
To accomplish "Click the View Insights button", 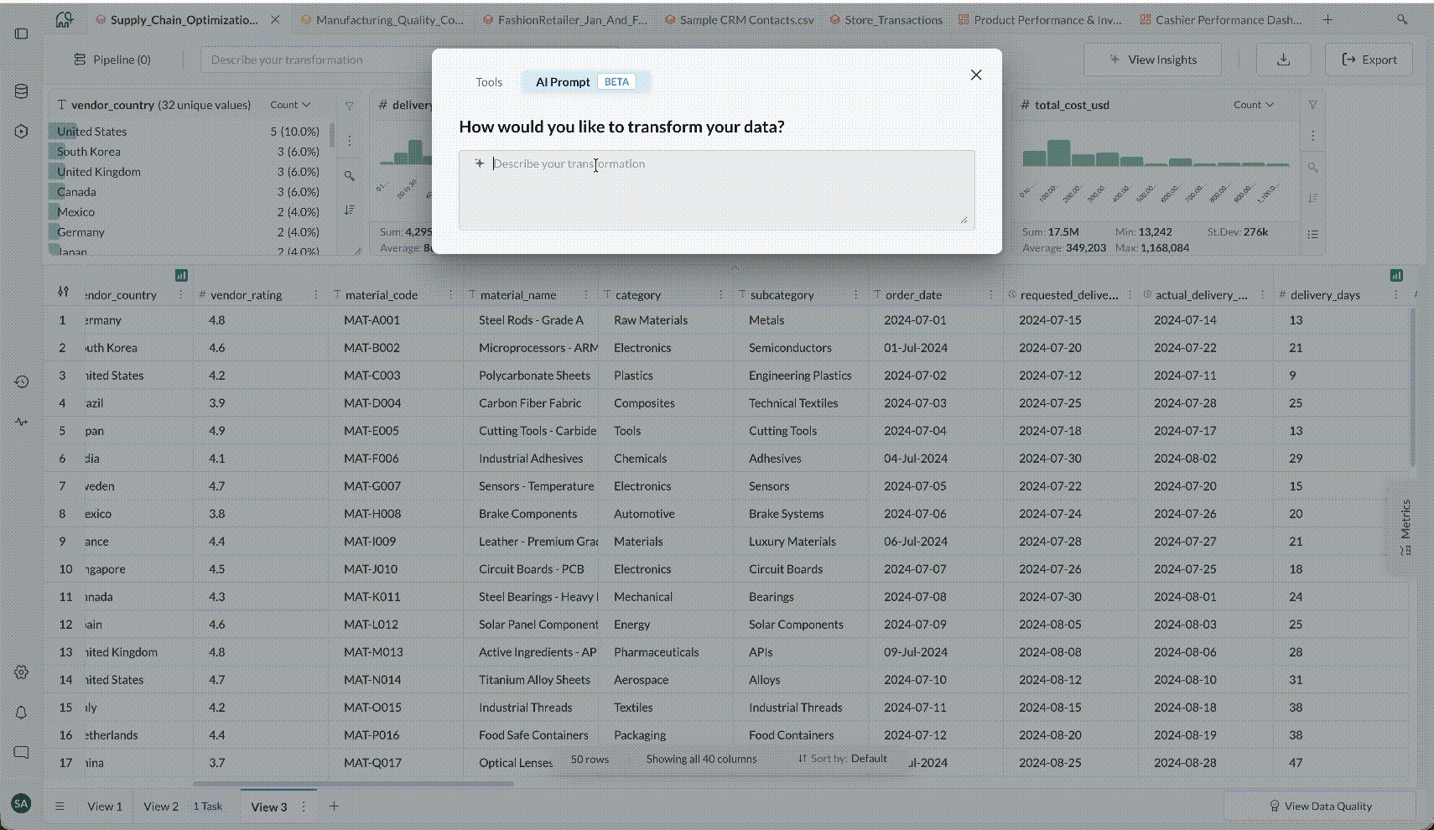I will pos(1153,60).
